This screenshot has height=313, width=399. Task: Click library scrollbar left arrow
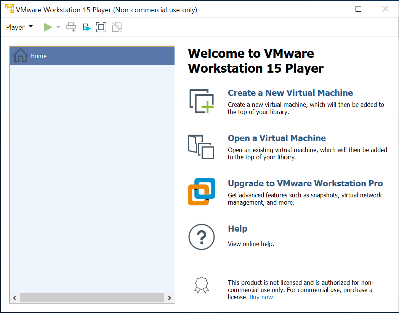(x=15, y=298)
